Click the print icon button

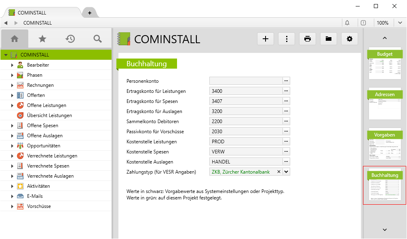coord(308,39)
